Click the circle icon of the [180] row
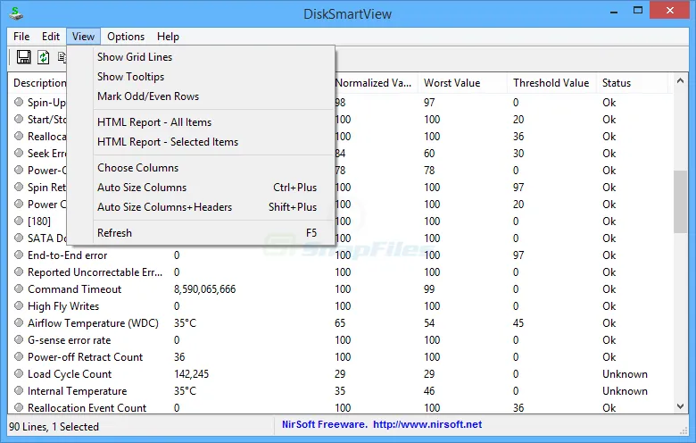Screen dimensions: 696x443 [x=19, y=221]
